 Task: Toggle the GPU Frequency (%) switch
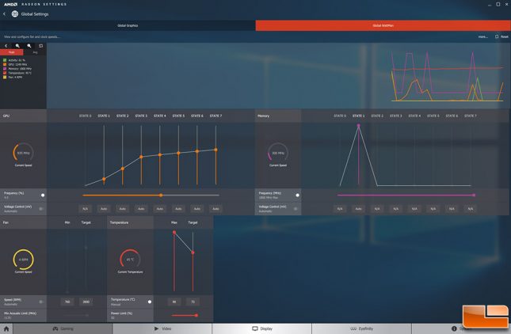tap(43, 195)
